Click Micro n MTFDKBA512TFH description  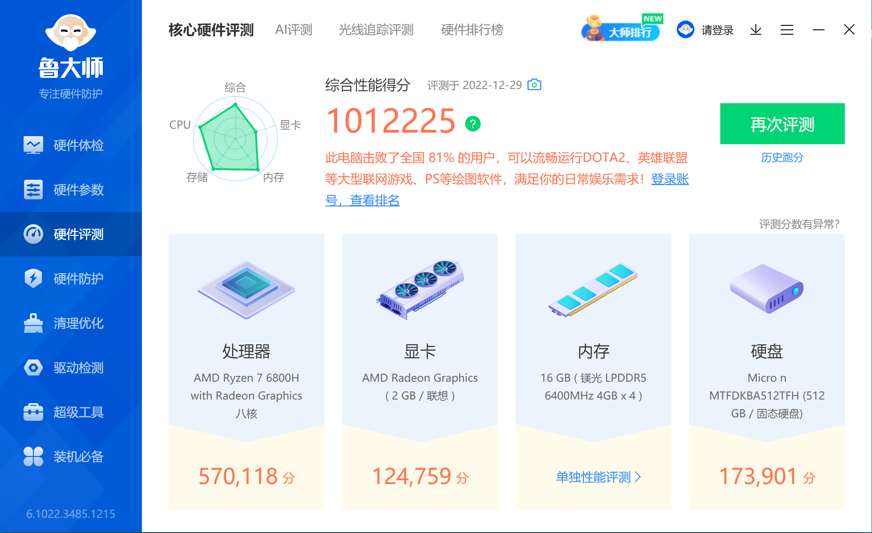767,396
